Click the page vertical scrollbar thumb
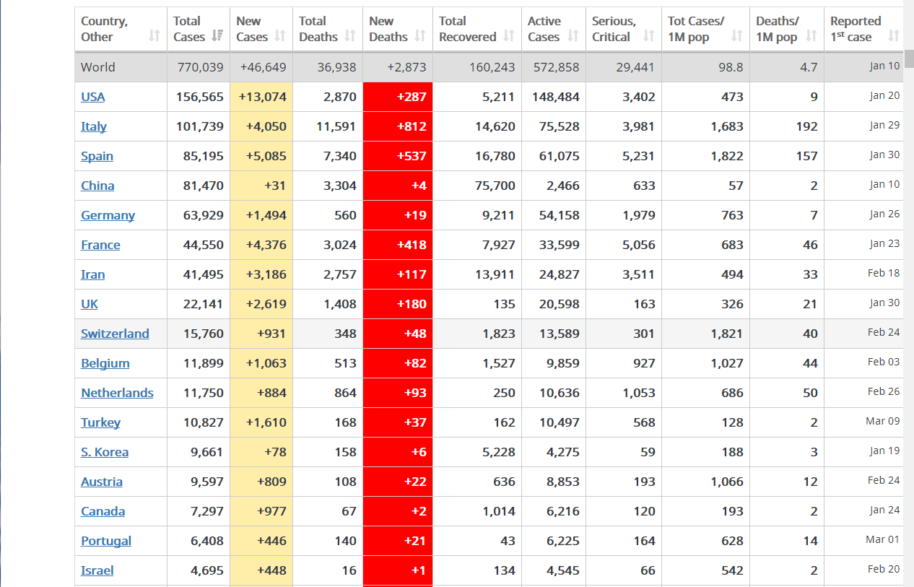The width and height of the screenshot is (914, 587). [x=909, y=58]
